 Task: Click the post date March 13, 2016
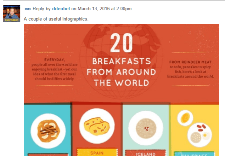[102, 8]
